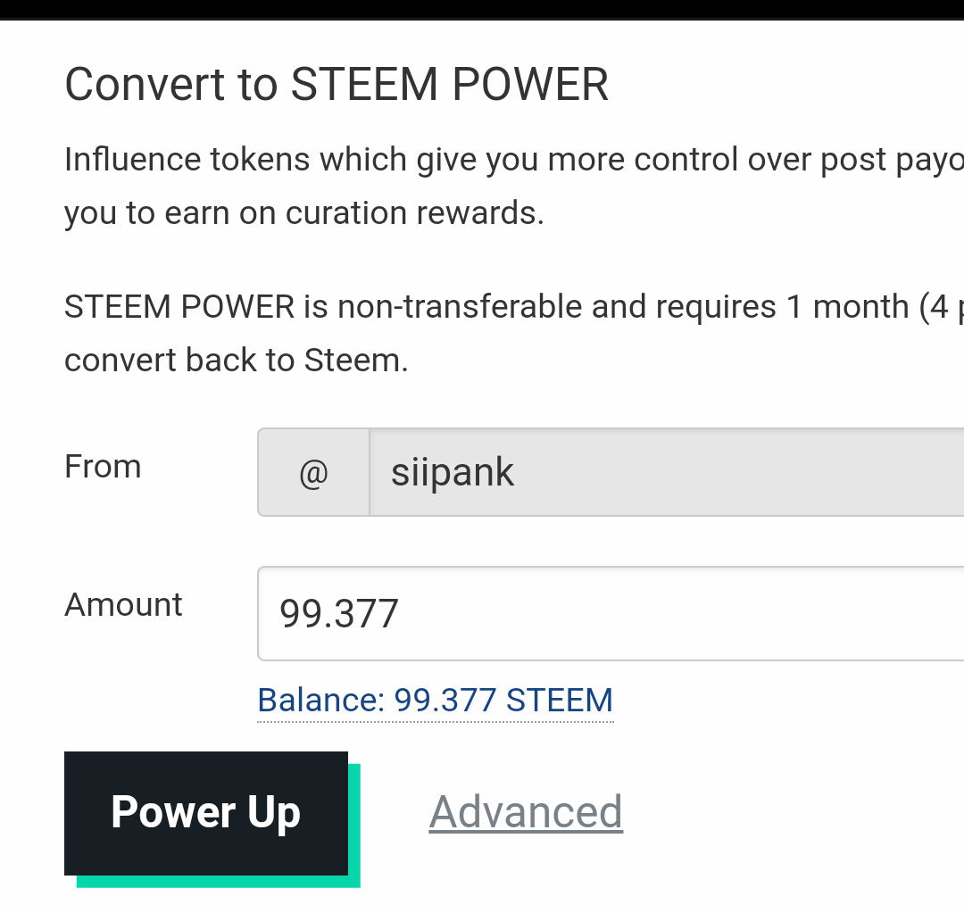Click the Convert to STEEM POWER heading
964x913 pixels.
click(337, 86)
